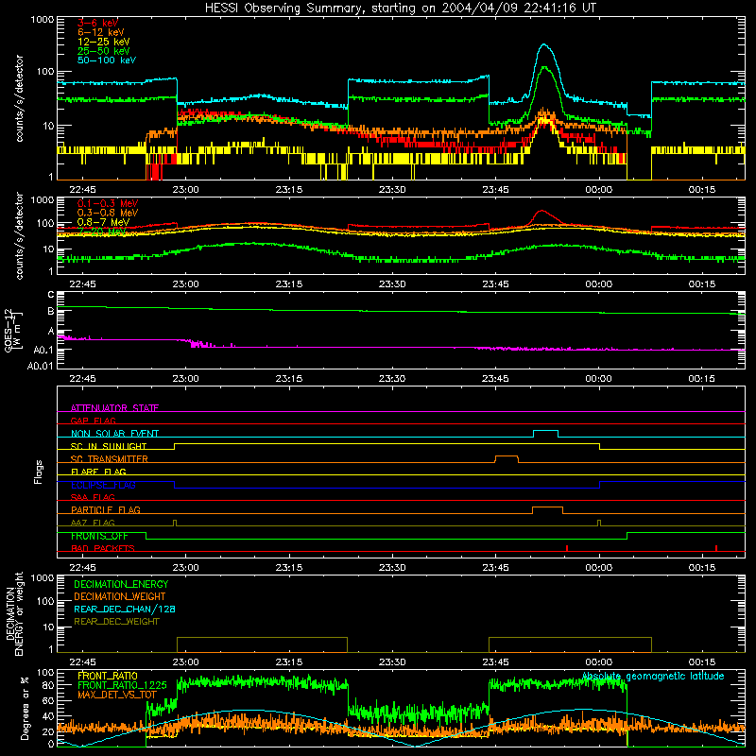Click the MAX_DET_VS_TOT legend label
756x756 pixels.
[x=116, y=695]
